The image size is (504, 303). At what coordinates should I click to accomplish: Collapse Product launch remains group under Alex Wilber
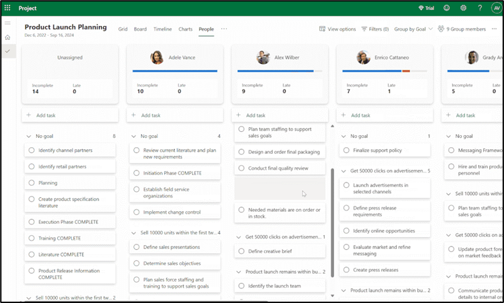click(x=239, y=272)
